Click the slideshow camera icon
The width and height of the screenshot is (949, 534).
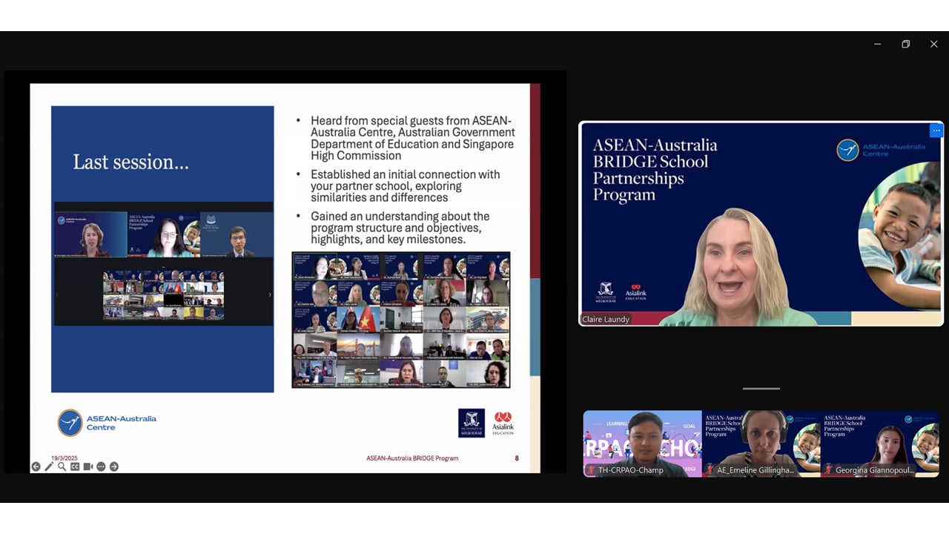tap(88, 467)
